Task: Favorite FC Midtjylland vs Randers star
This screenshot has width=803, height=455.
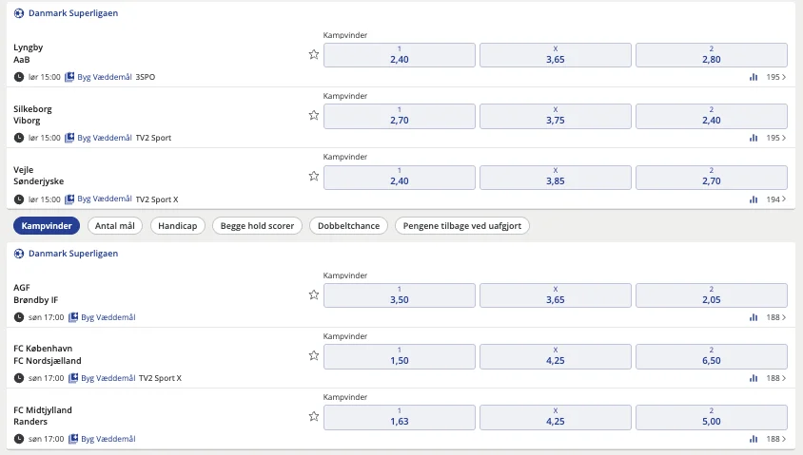Action: point(314,416)
